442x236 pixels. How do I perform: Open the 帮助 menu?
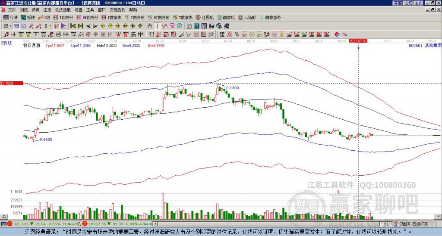point(133,10)
